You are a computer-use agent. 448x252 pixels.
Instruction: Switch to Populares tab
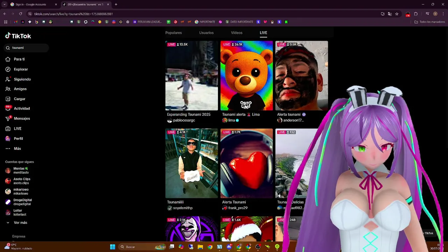pyautogui.click(x=174, y=33)
